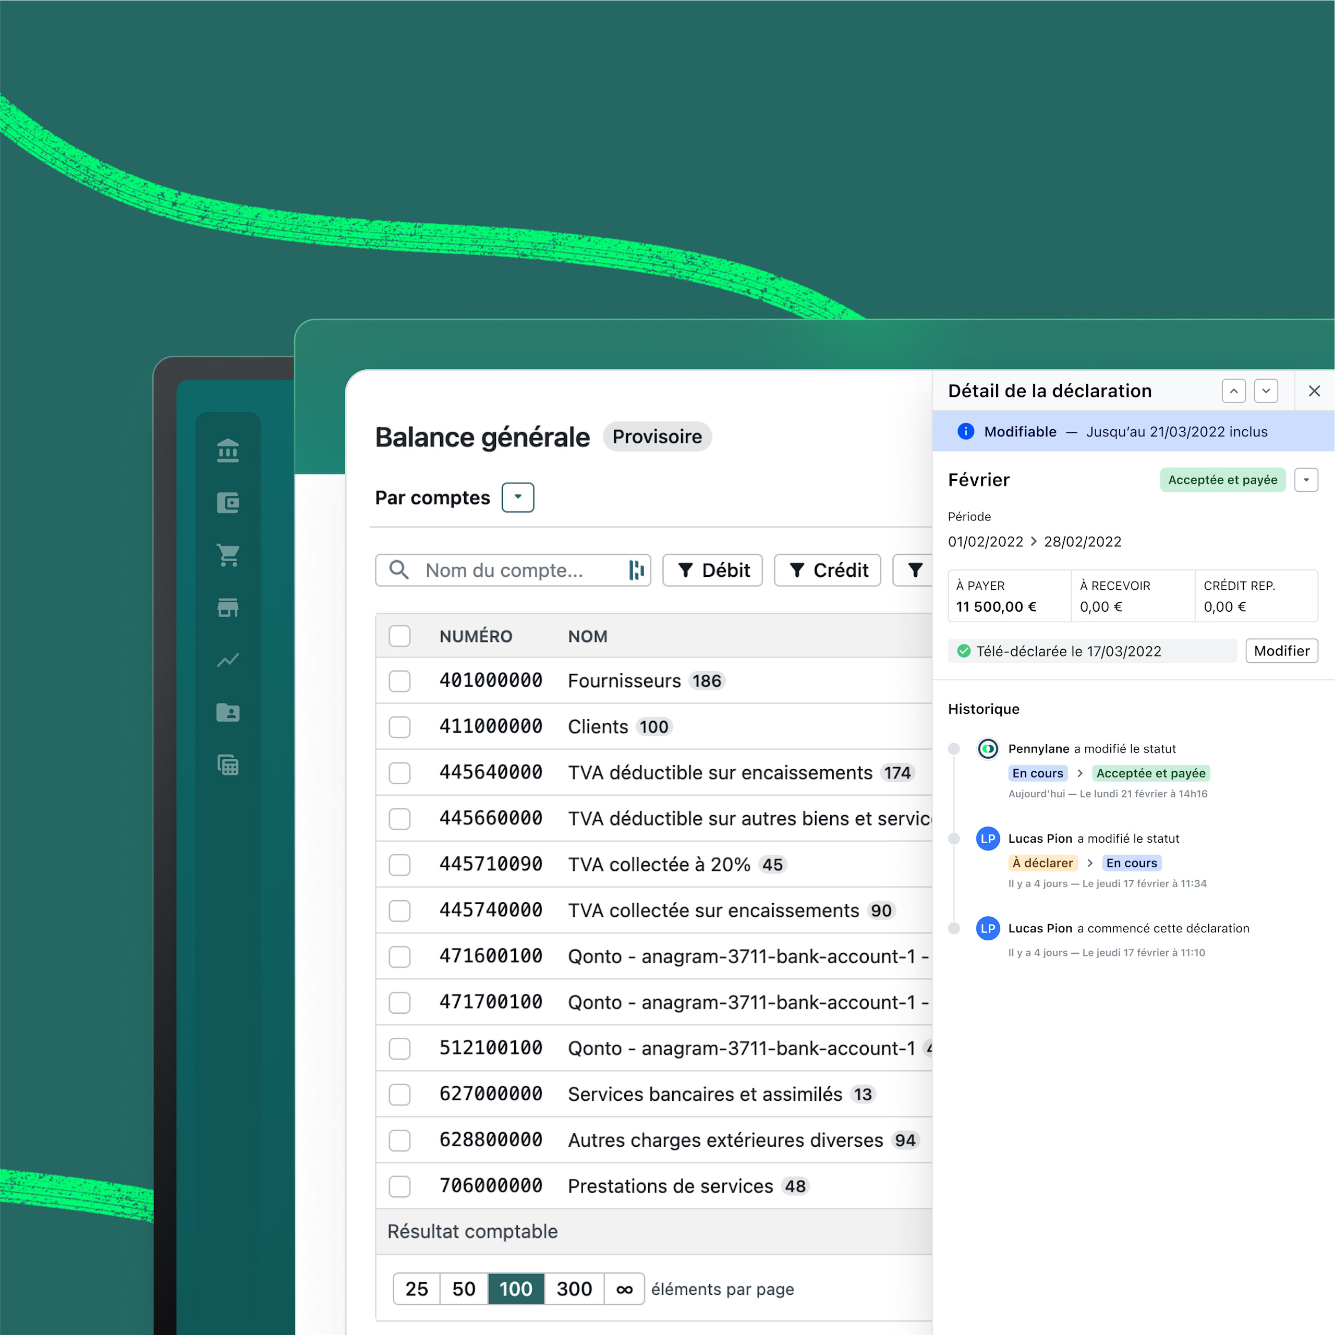This screenshot has height=1335, width=1335.
Task: Switch pagination to 300 elements per page
Action: (574, 1289)
